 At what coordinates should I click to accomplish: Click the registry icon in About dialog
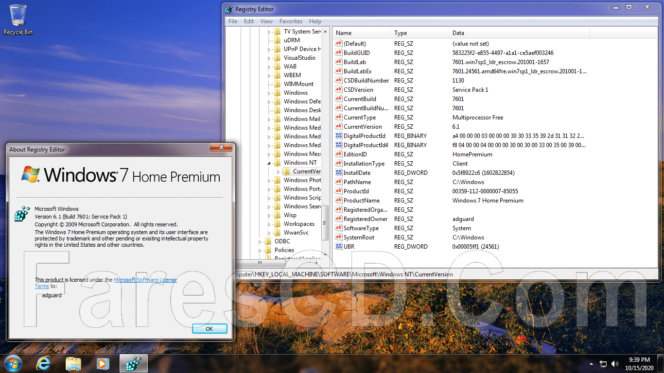[22, 214]
